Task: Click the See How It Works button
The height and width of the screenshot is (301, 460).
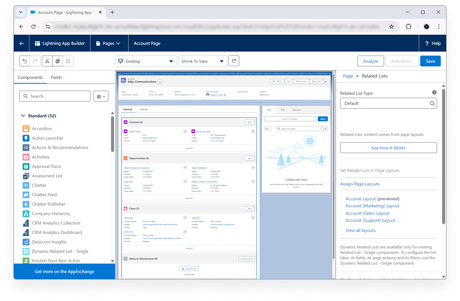Action: [x=388, y=148]
